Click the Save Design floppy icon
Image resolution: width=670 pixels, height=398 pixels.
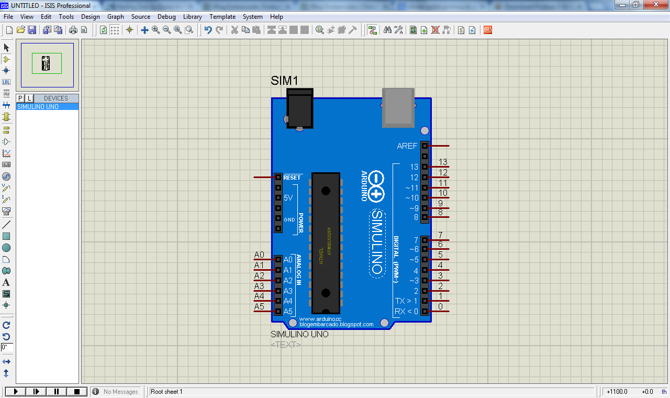32,30
